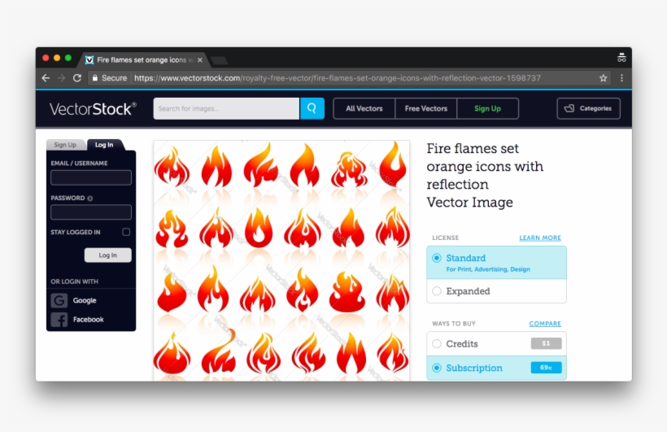Log in with the Google text link
667x432 pixels.
tap(85, 300)
